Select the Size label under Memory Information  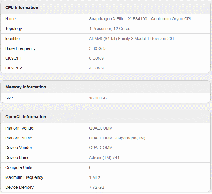(9, 98)
